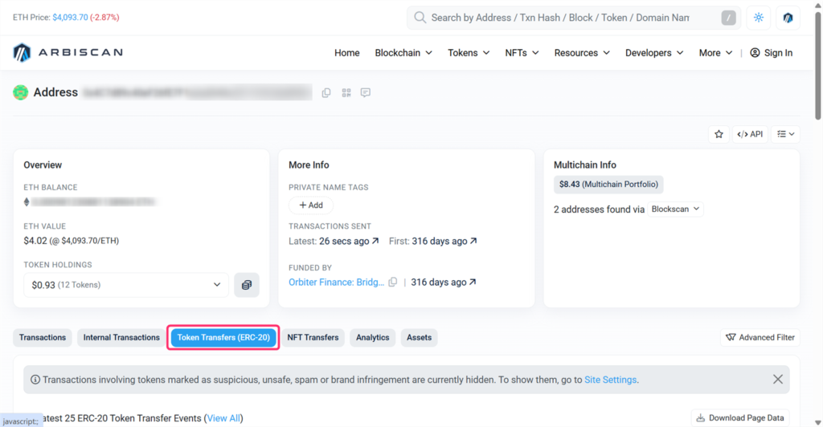Select the Internal Transactions tab
The image size is (823, 427).
(121, 338)
